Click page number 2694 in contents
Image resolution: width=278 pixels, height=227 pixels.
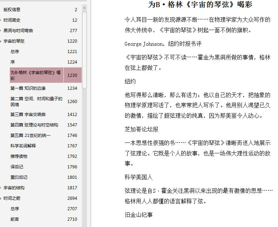(x=72, y=198)
